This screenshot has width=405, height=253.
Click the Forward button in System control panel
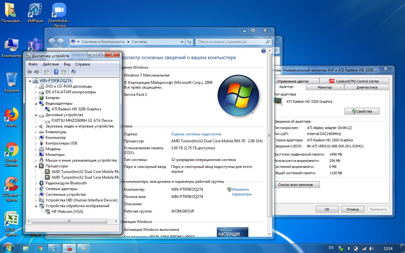(60, 42)
